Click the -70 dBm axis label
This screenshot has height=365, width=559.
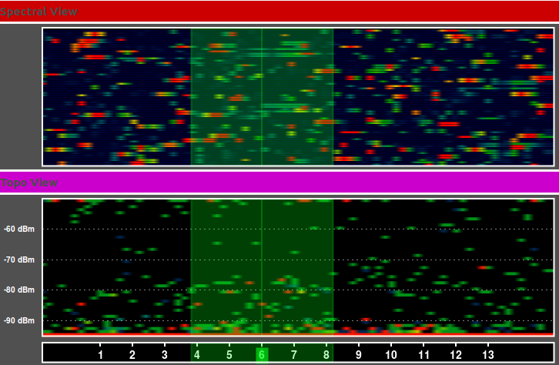tap(19, 260)
